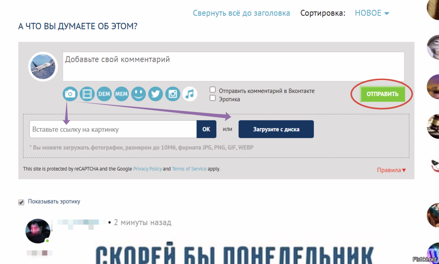Focus the 'Добавьте свой комментарий' text area
439x264 pixels.
(233, 66)
